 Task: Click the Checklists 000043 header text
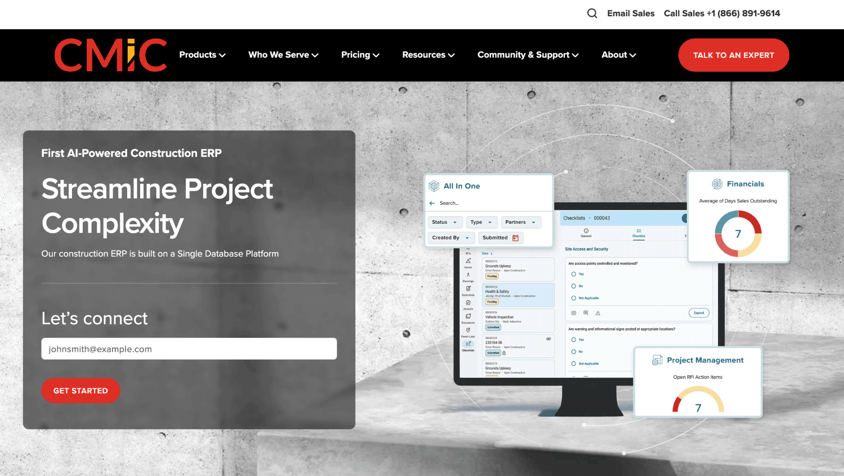(x=586, y=218)
